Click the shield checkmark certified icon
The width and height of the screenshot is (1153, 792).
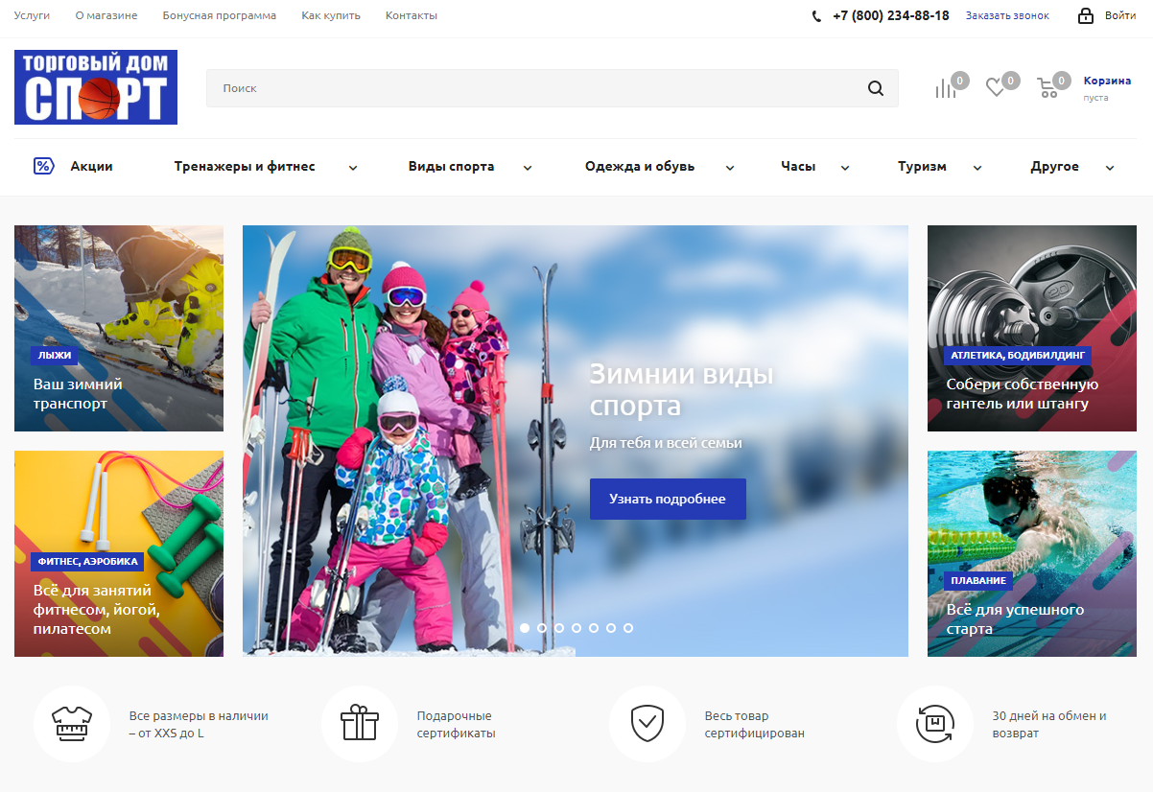coord(647,724)
